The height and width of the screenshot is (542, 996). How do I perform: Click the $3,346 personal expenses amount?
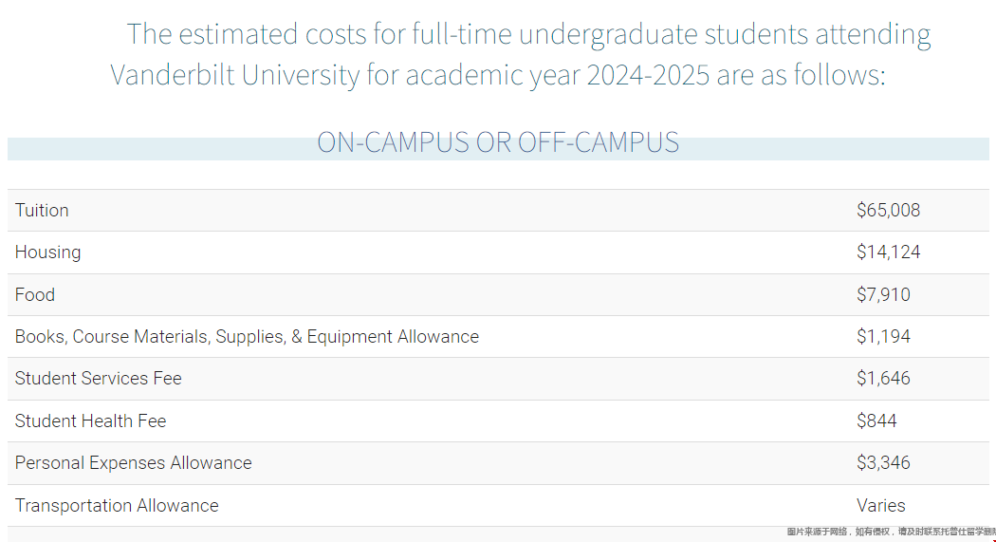coord(883,463)
